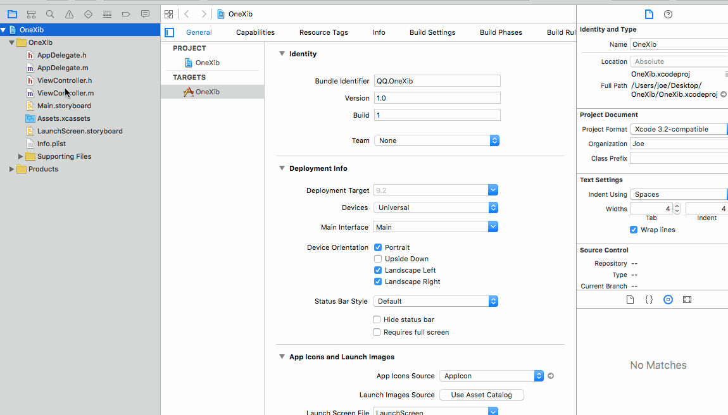
Task: Enable Upside Down orientation
Action: [x=378, y=259]
